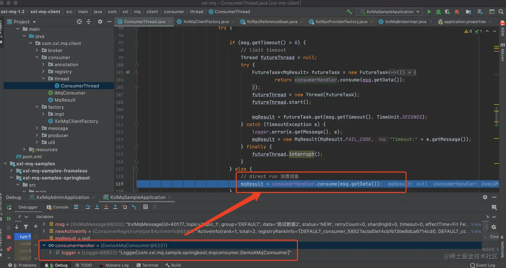The height and width of the screenshot is (268, 506).
Task: Click View link for msg variable
Action: point(476,224)
